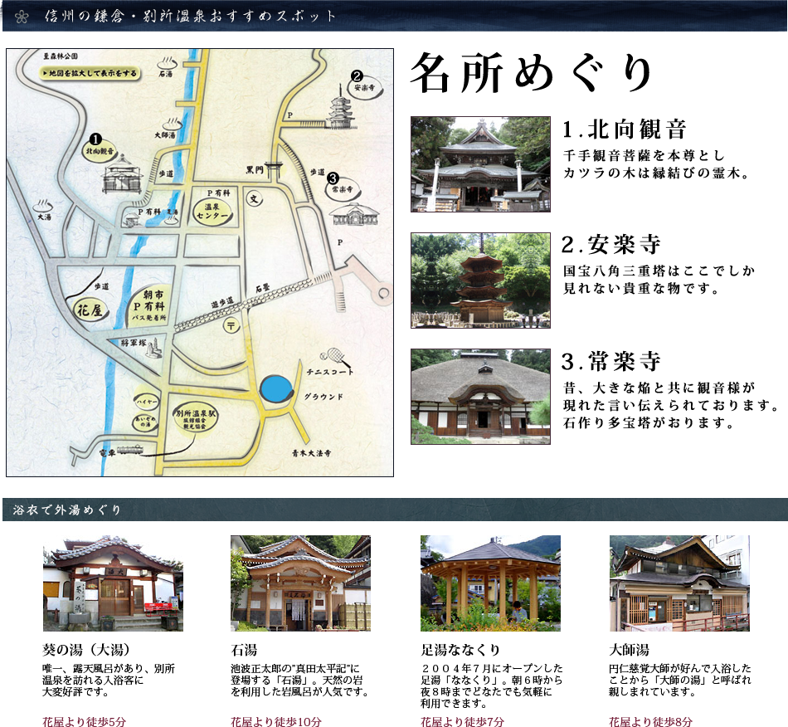
Task: Open the 足湯ななくり gazebo photo
Action: [490, 583]
